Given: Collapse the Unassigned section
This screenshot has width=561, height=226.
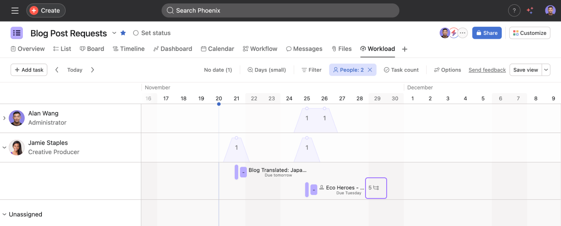Looking at the screenshot, I should pos(4,214).
